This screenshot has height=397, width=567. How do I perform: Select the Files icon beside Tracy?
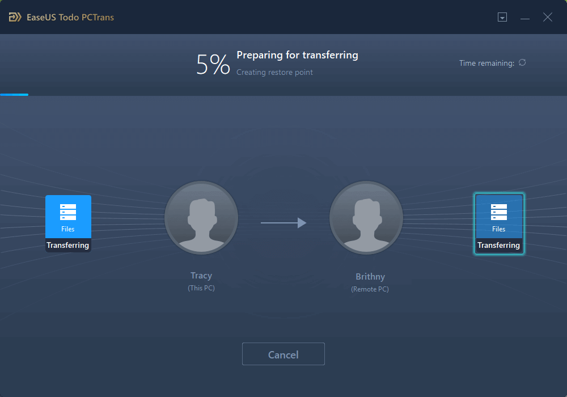(68, 216)
